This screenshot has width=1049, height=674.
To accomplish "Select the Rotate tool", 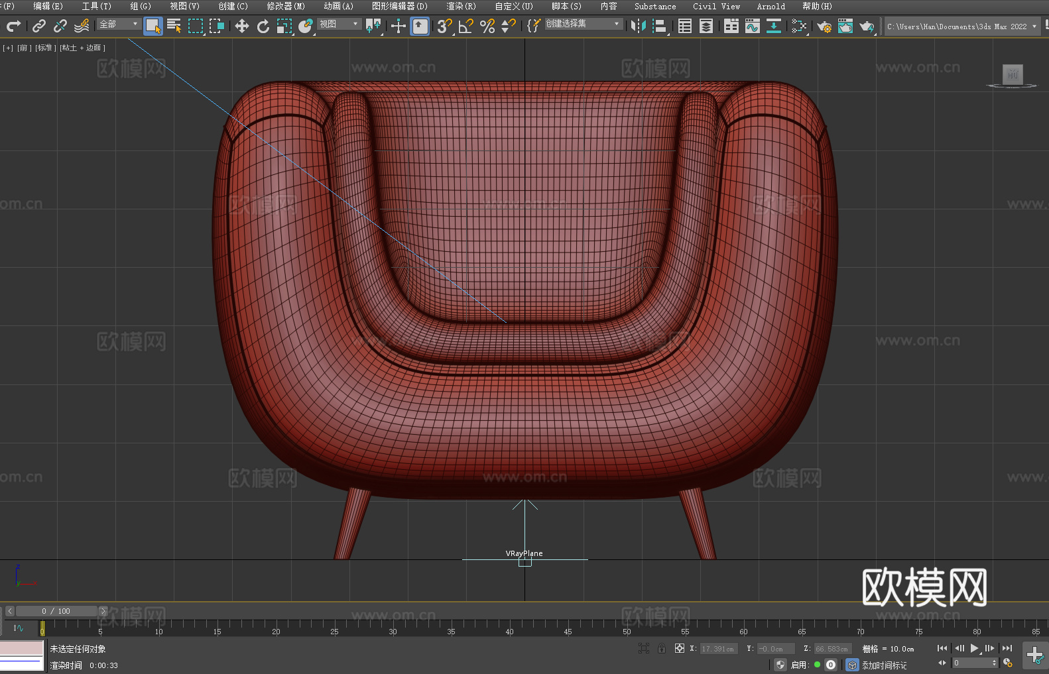I will pyautogui.click(x=263, y=26).
